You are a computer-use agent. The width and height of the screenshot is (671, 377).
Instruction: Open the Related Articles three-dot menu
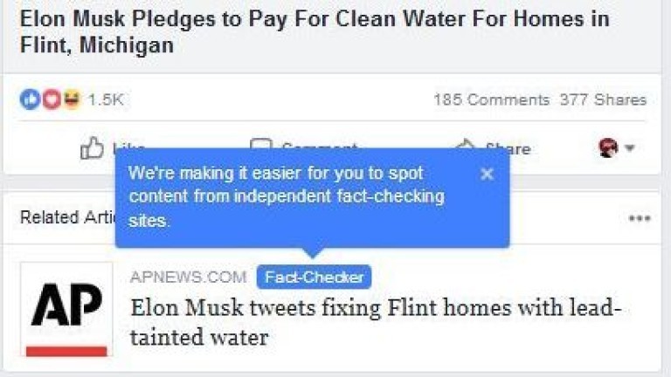coord(640,218)
